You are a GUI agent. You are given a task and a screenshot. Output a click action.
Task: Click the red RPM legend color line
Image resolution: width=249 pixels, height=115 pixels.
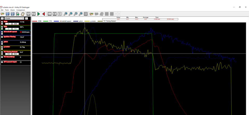[35, 21]
